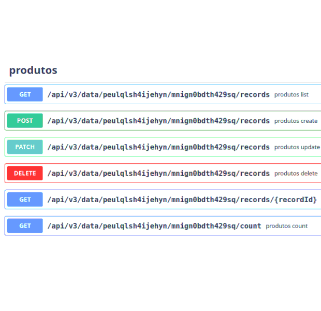Click the green POST method badge
This screenshot has width=321, height=311.
[25, 121]
